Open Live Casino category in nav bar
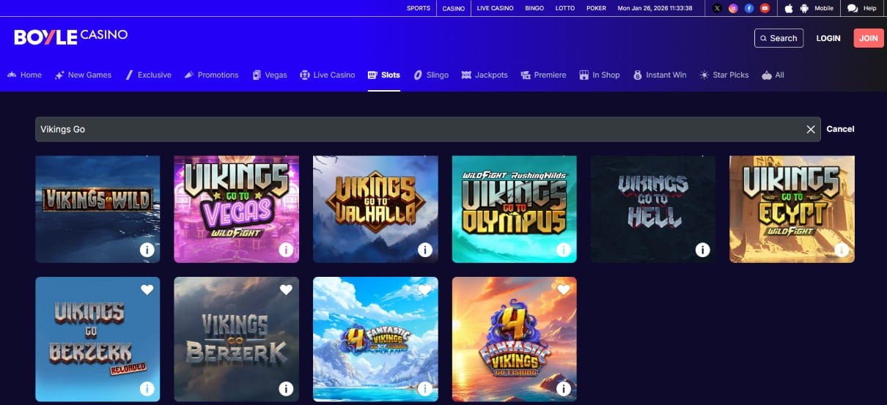The image size is (887, 405). [327, 75]
